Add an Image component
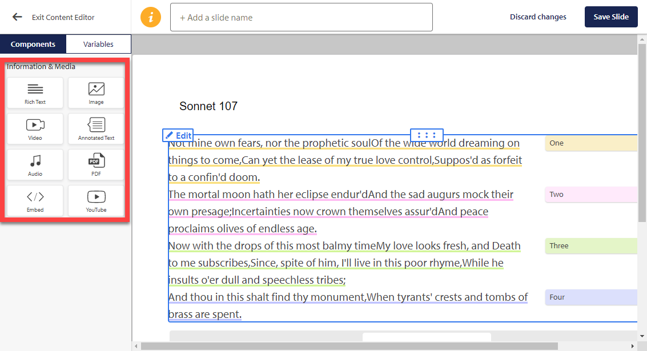The width and height of the screenshot is (647, 351). [96, 93]
